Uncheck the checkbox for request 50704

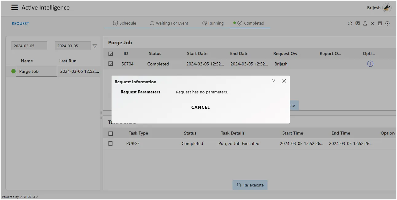(111, 64)
